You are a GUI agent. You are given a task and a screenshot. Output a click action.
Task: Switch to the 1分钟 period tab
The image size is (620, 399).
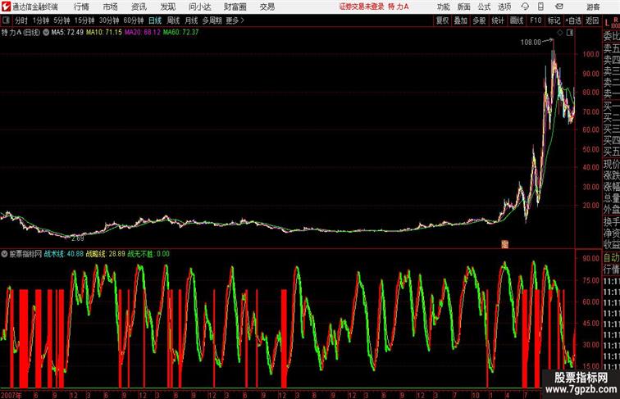click(x=41, y=20)
